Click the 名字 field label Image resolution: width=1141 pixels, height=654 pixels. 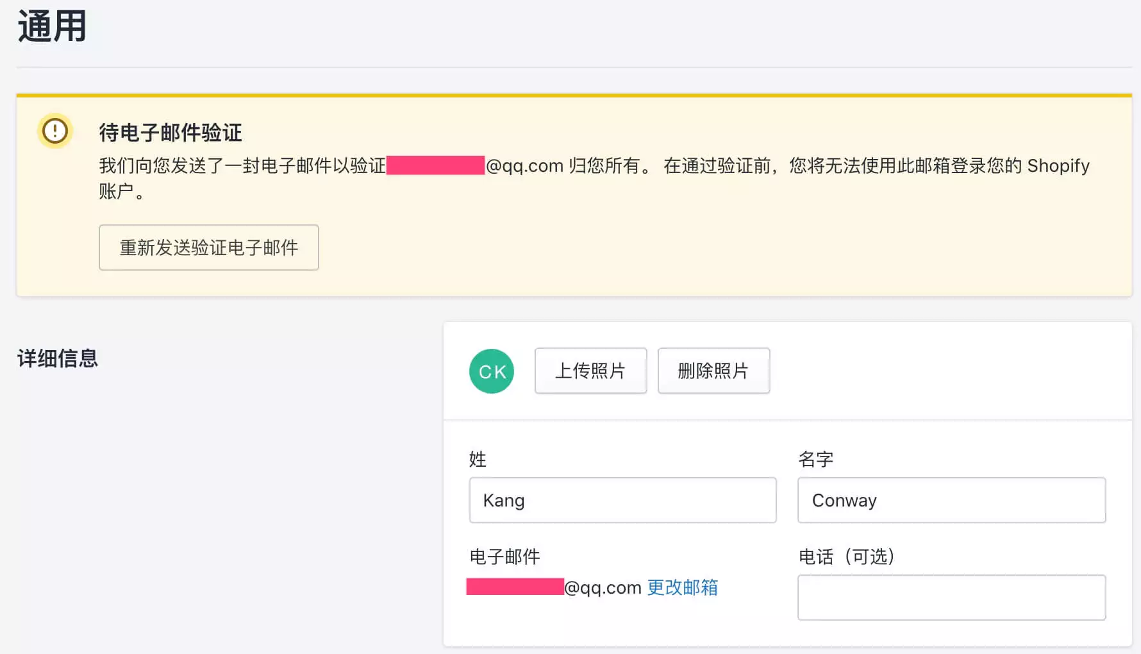[x=815, y=459]
